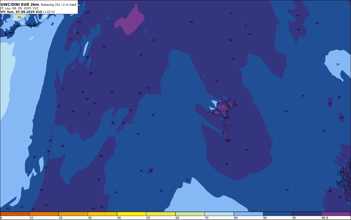Click the '(+10 h)' forecast offset text
Screen dimensions: 351x220
point(49,12)
